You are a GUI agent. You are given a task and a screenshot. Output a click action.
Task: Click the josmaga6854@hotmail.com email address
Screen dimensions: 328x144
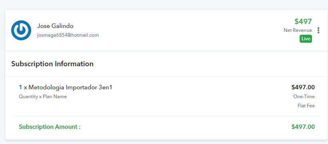point(68,35)
